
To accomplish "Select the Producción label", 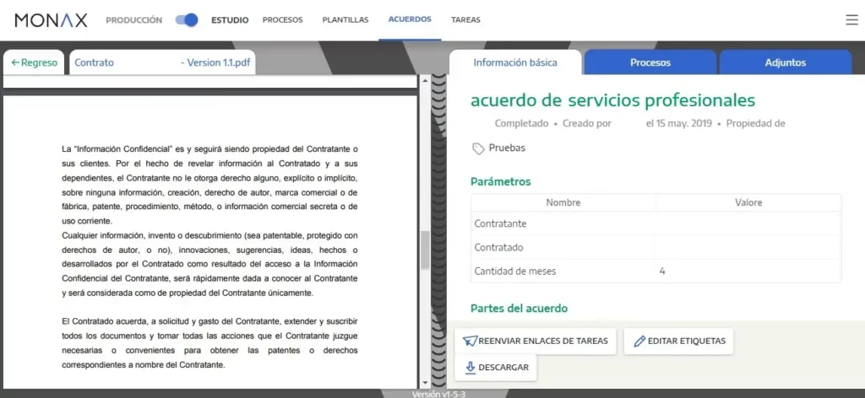I will pyautogui.click(x=134, y=20).
